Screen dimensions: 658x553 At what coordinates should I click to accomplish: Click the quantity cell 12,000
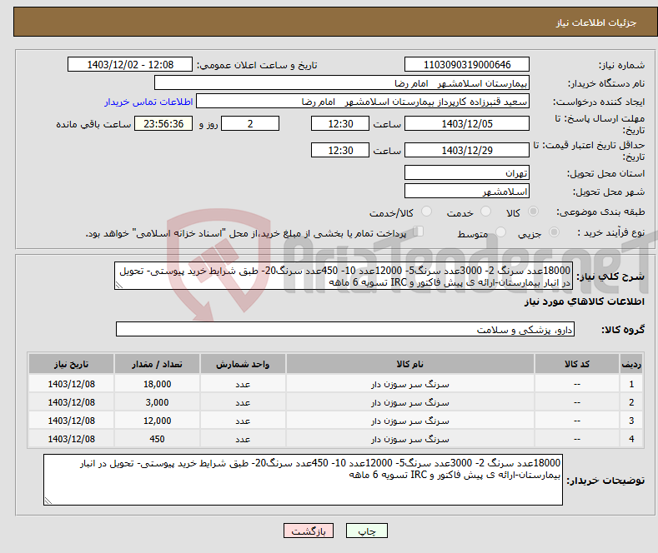(157, 421)
